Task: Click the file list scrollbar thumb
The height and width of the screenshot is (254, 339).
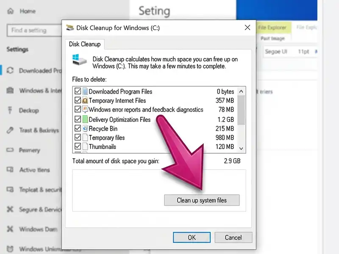Action: pos(241,110)
